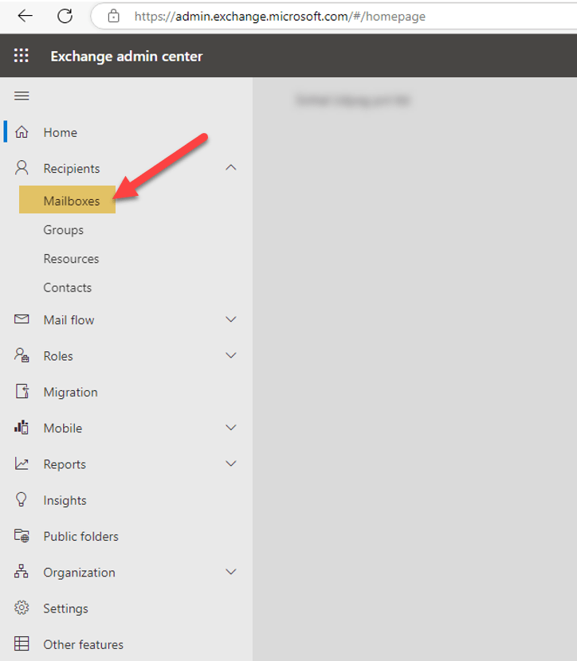577x661 pixels.
Task: Click the Recipients person icon
Action: (x=22, y=168)
